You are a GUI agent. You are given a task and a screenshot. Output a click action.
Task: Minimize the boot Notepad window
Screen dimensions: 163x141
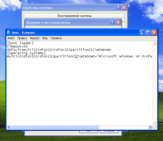point(142,33)
